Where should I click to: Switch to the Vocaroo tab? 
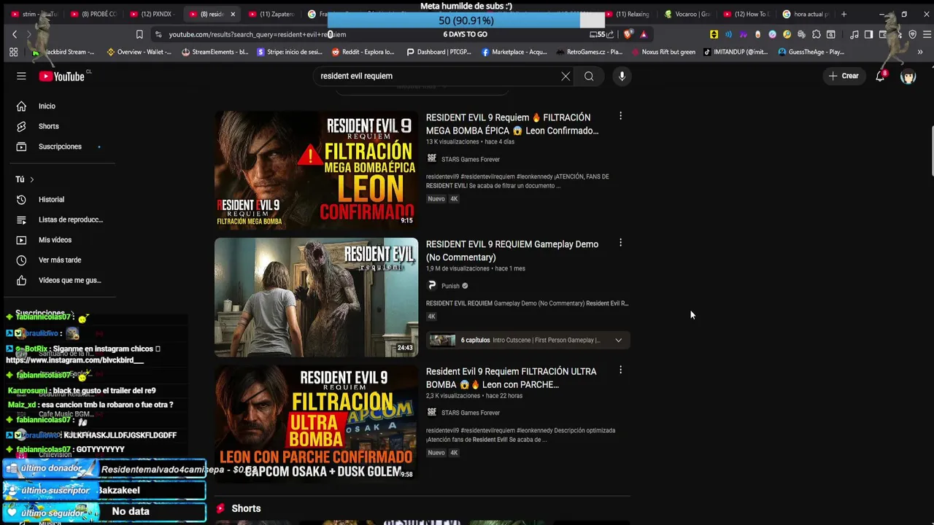(x=687, y=14)
